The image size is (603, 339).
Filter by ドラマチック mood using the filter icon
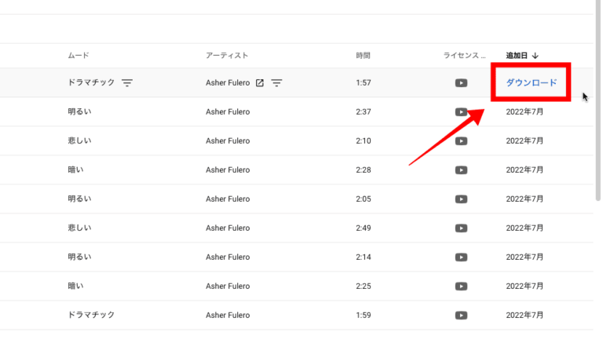127,82
